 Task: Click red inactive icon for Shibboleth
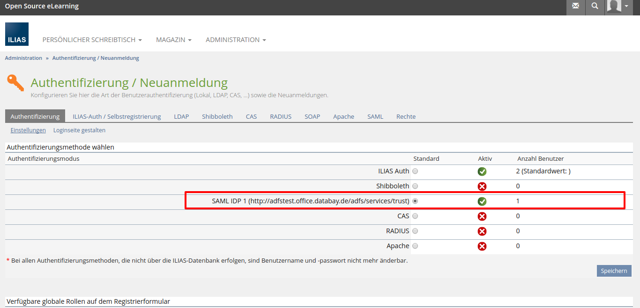(x=482, y=186)
